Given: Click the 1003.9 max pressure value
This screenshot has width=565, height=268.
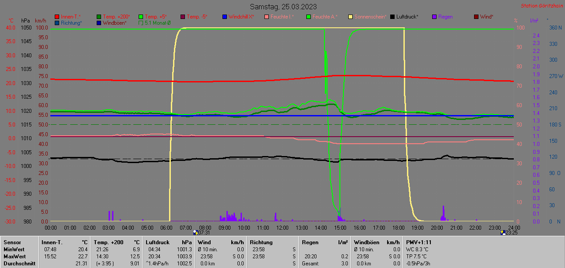Looking at the screenshot, I should (x=185, y=256).
